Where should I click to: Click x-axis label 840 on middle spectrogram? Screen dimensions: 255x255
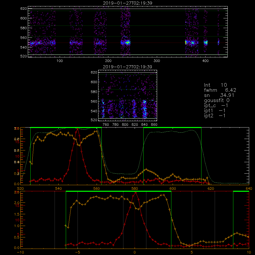(144, 125)
